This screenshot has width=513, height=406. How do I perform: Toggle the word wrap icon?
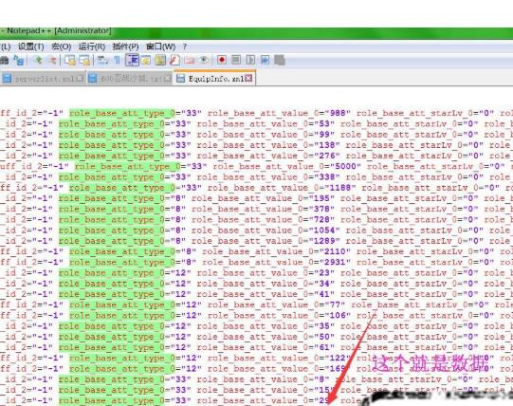[x=102, y=60]
